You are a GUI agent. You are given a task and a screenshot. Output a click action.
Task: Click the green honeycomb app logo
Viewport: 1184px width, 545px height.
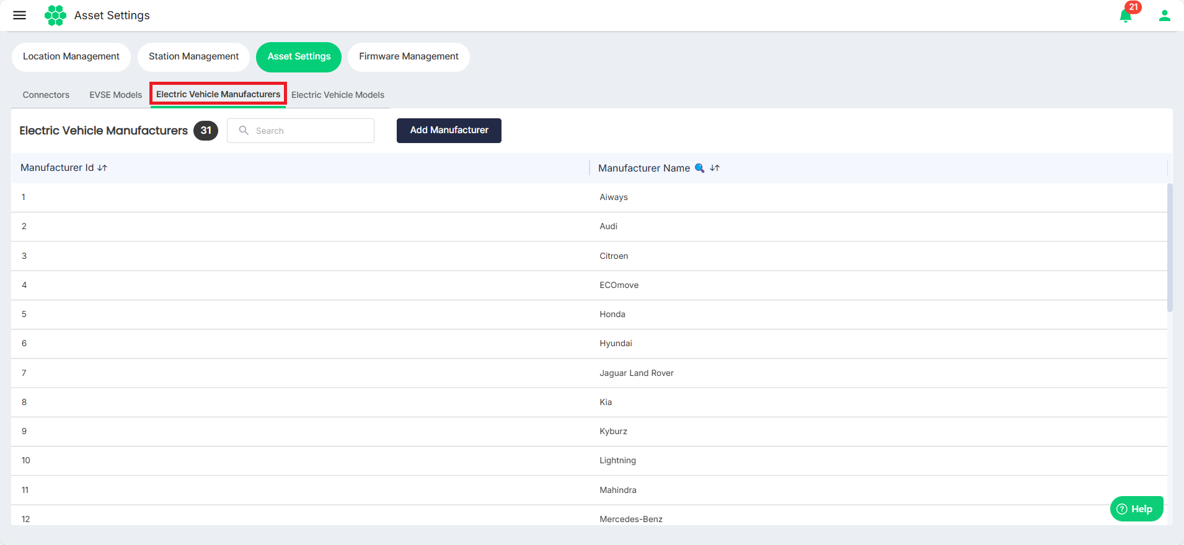pos(55,15)
